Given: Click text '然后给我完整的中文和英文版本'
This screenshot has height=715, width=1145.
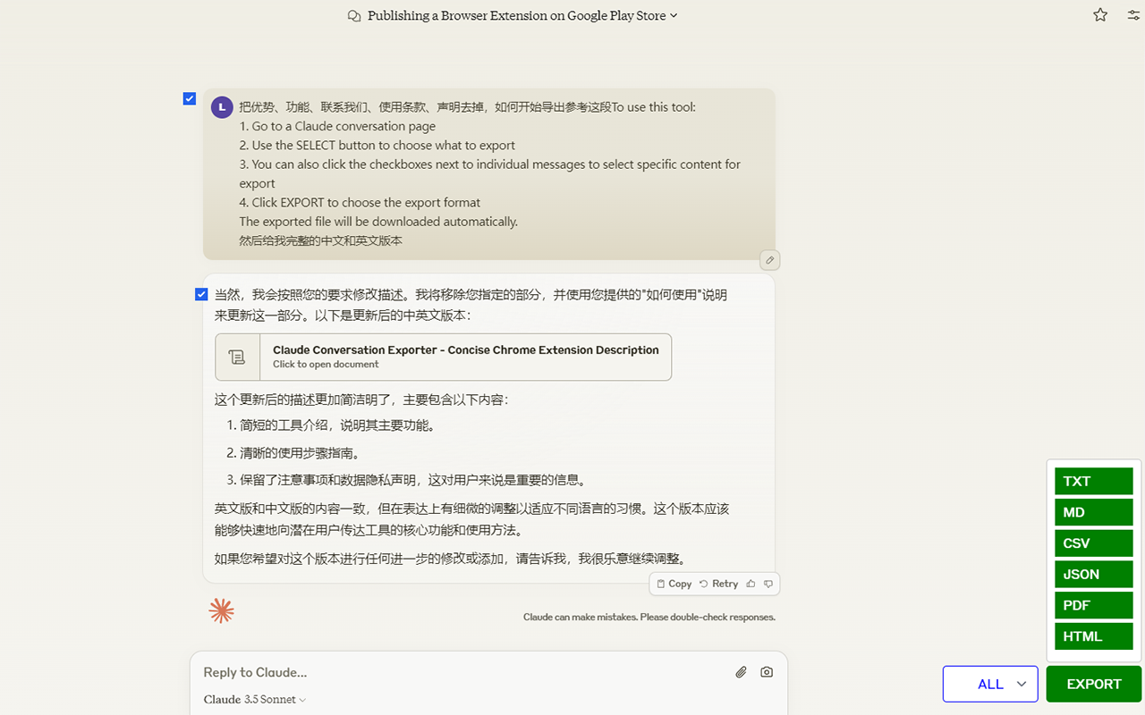Looking at the screenshot, I should (x=321, y=241).
